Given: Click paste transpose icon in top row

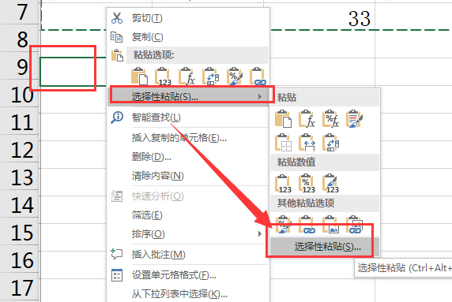Looking at the screenshot, I should [x=210, y=76].
